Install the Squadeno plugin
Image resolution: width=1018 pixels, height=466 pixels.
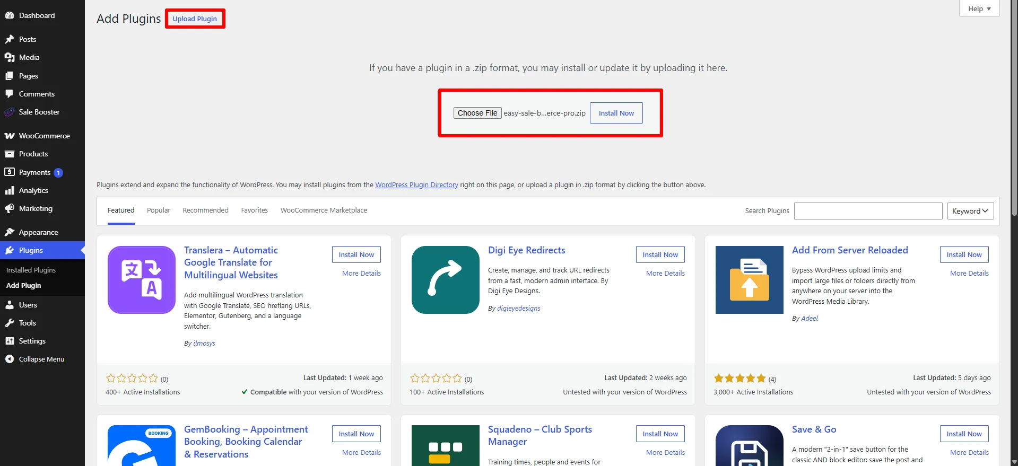(660, 434)
